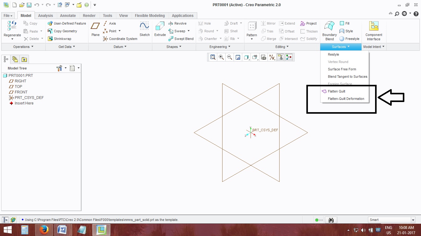Open the Boundary Blend tool

coord(329,31)
